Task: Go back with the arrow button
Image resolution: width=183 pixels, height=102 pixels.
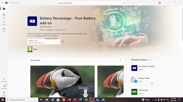Action: coord(3,3)
